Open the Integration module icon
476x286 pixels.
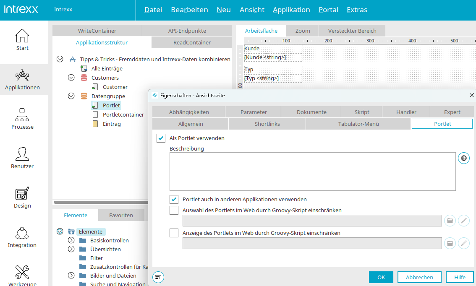pos(22,233)
